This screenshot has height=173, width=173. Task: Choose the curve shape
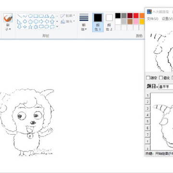25,16
